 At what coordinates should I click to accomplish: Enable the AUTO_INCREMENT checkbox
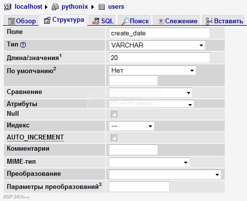(x=114, y=138)
